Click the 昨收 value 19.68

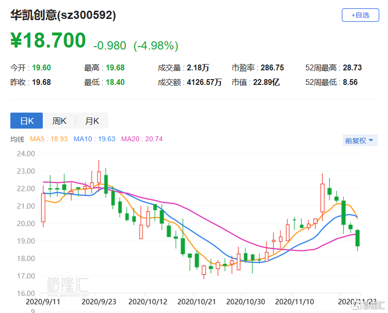(41, 82)
